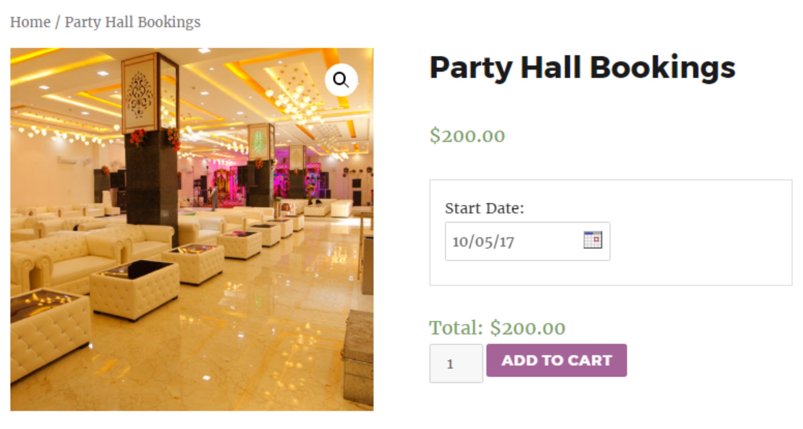Click the breadcrumb slash separator
This screenshot has width=803, height=429.
[57, 22]
